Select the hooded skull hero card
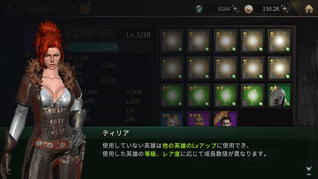318x179 pixels. [280, 96]
